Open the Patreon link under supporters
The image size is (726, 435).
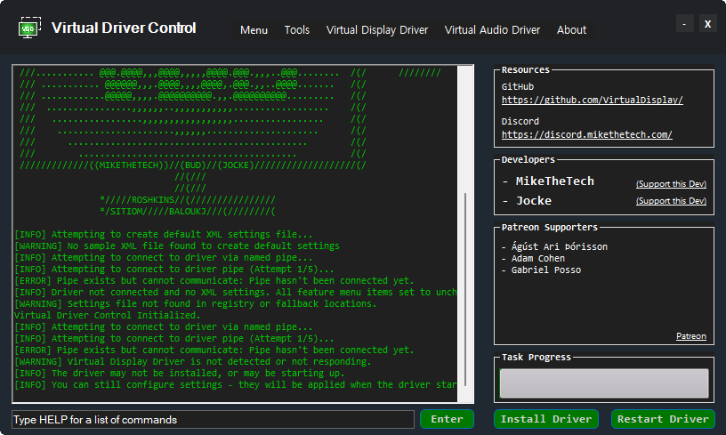690,336
